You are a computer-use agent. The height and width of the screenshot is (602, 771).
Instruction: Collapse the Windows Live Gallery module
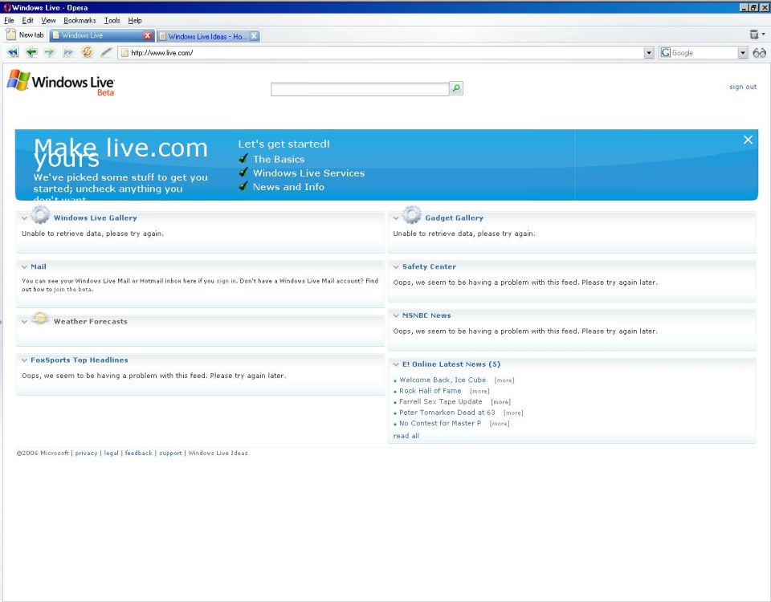[24, 218]
